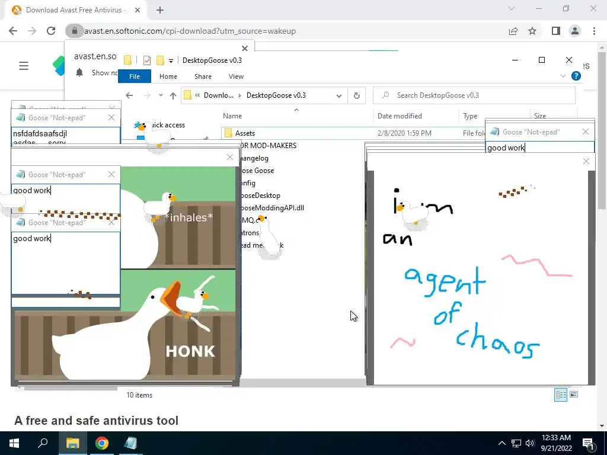Open Chrome side panel
Image resolution: width=607 pixels, height=455 pixels.
[556, 31]
